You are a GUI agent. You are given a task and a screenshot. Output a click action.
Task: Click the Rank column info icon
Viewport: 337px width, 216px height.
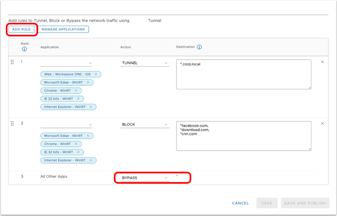click(x=24, y=49)
